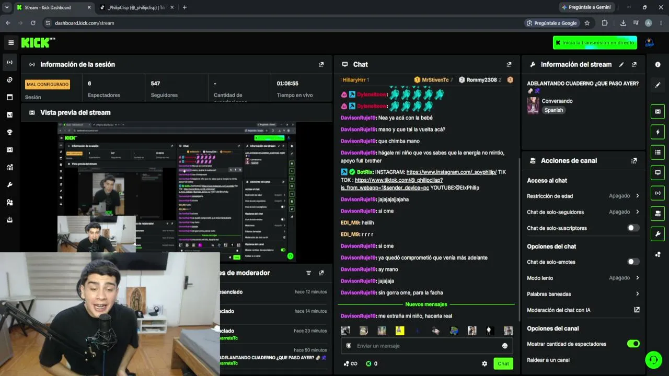Toggle the stream preview widget in right sidebar
This screenshot has height=376, width=669.
[x=658, y=111]
